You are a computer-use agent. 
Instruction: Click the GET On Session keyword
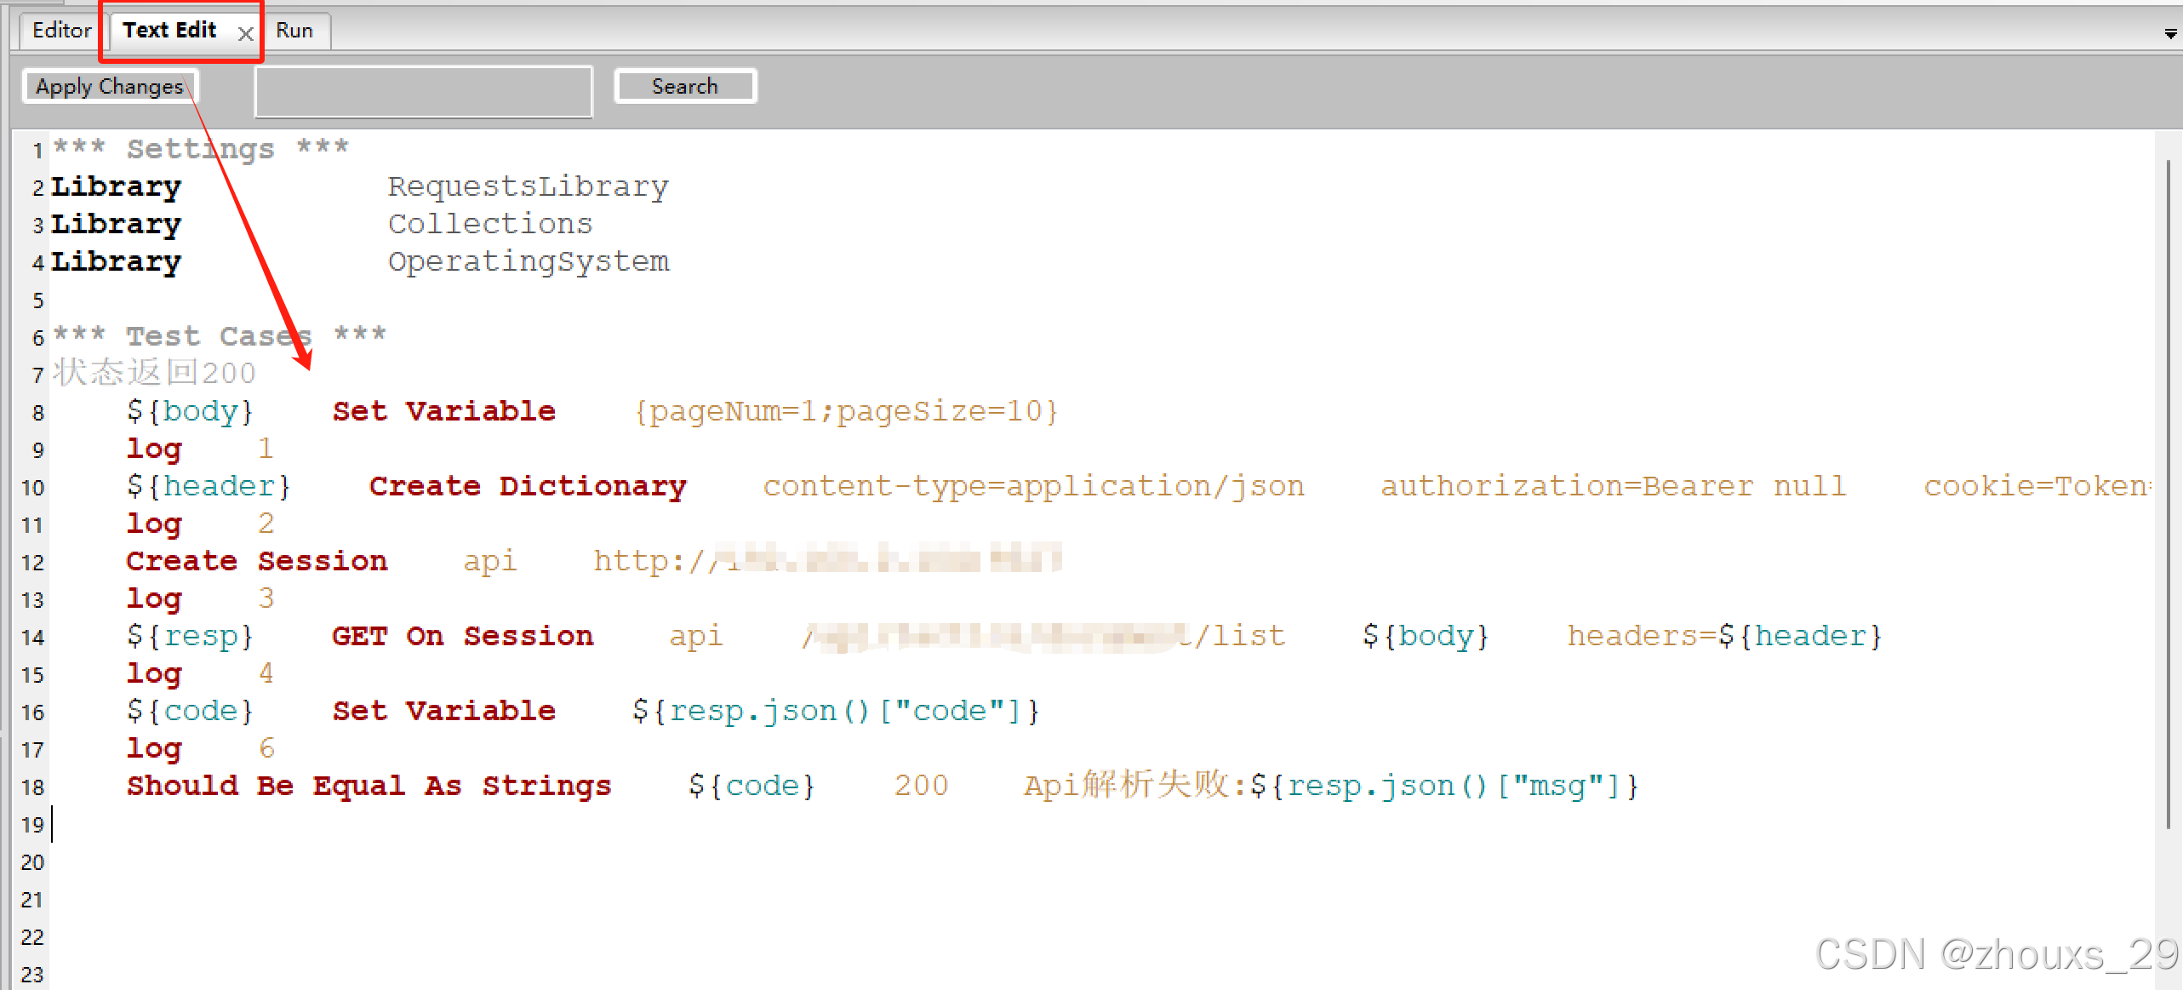point(462,636)
